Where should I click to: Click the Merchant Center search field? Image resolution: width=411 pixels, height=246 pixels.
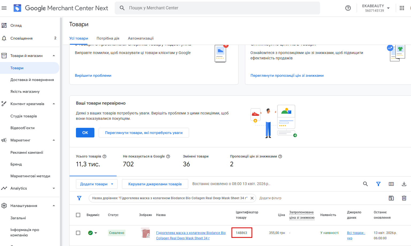217,8
